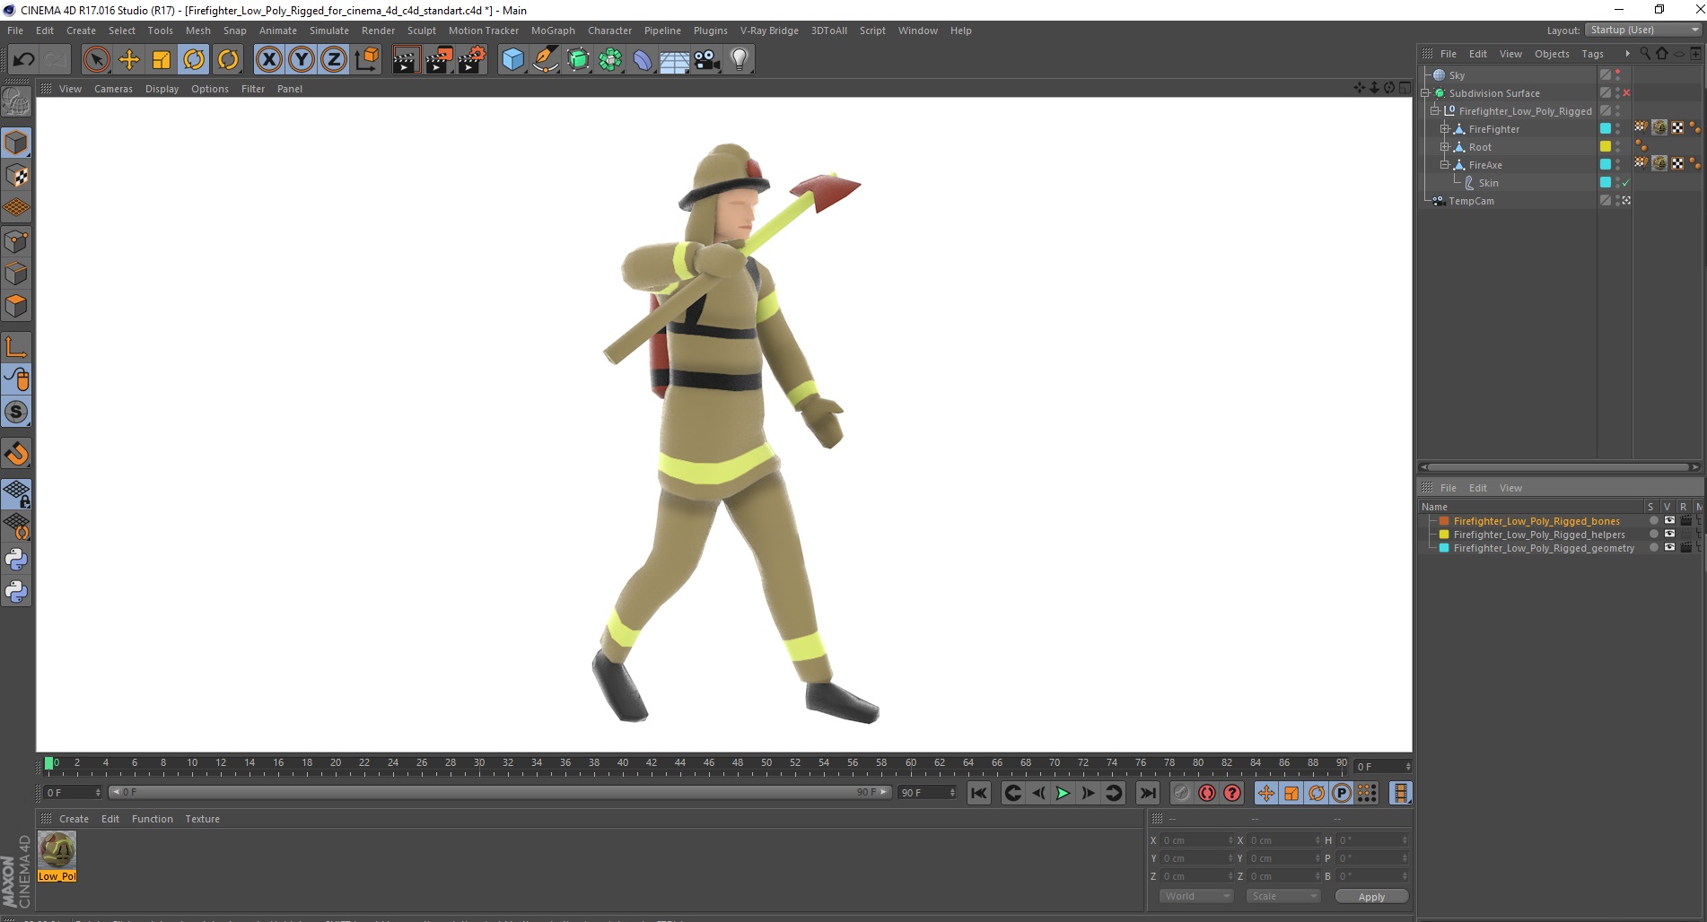This screenshot has height=922, width=1707.
Task: Click Record Active Objects button
Action: 1182,793
